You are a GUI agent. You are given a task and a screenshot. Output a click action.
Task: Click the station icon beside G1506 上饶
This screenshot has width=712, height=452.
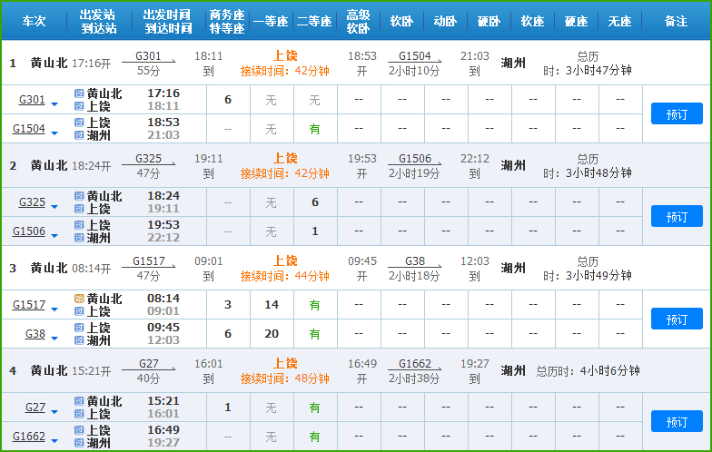tap(79, 225)
